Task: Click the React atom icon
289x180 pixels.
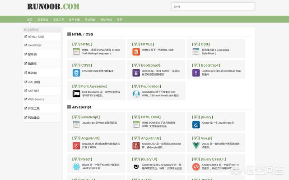Action: pyautogui.click(x=76, y=167)
